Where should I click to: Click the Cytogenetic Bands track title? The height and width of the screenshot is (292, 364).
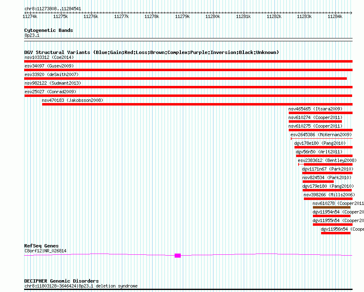point(49,30)
